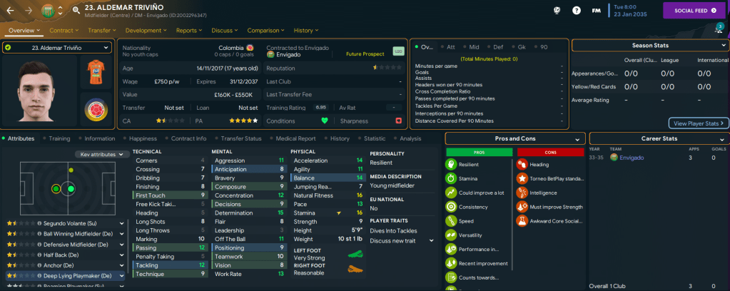Expand the Key attributes dropdown
730x291 pixels.
coord(99,154)
